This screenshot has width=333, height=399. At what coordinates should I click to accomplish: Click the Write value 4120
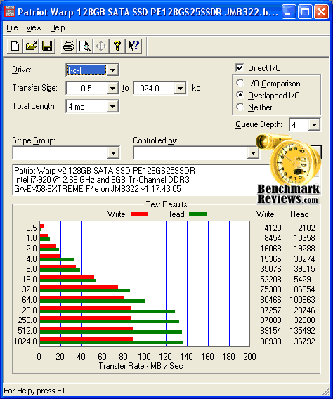(273, 228)
